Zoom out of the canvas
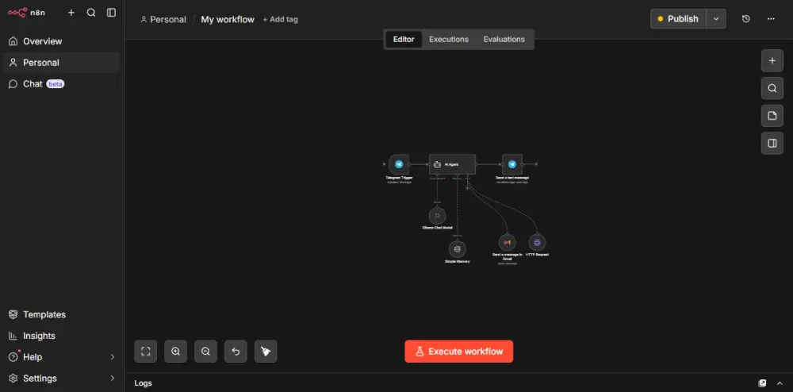793x392 pixels. pyautogui.click(x=206, y=351)
